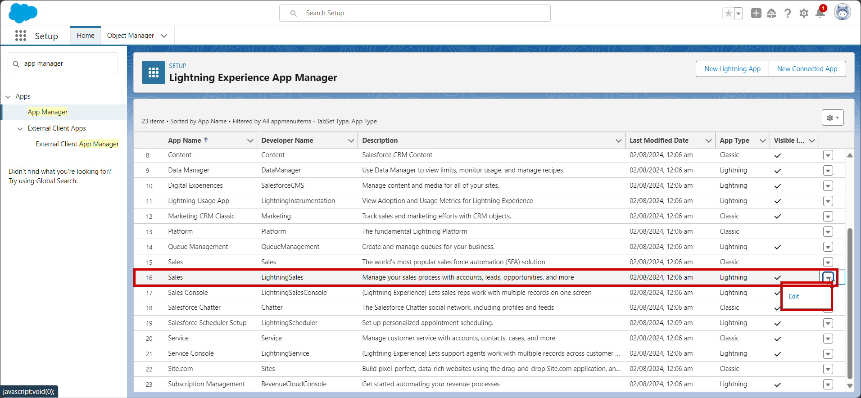Open App Type column menu chevron
The width and height of the screenshot is (861, 398).
pos(762,141)
